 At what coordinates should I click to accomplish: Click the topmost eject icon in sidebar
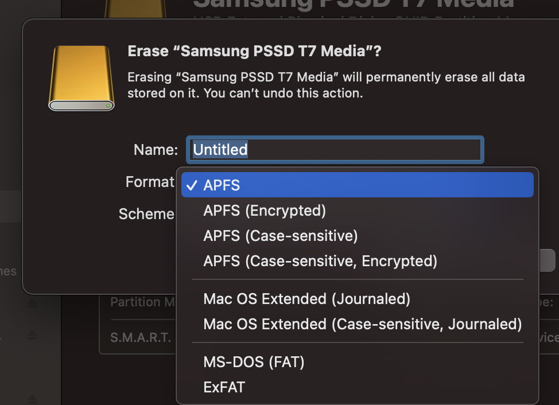32,302
